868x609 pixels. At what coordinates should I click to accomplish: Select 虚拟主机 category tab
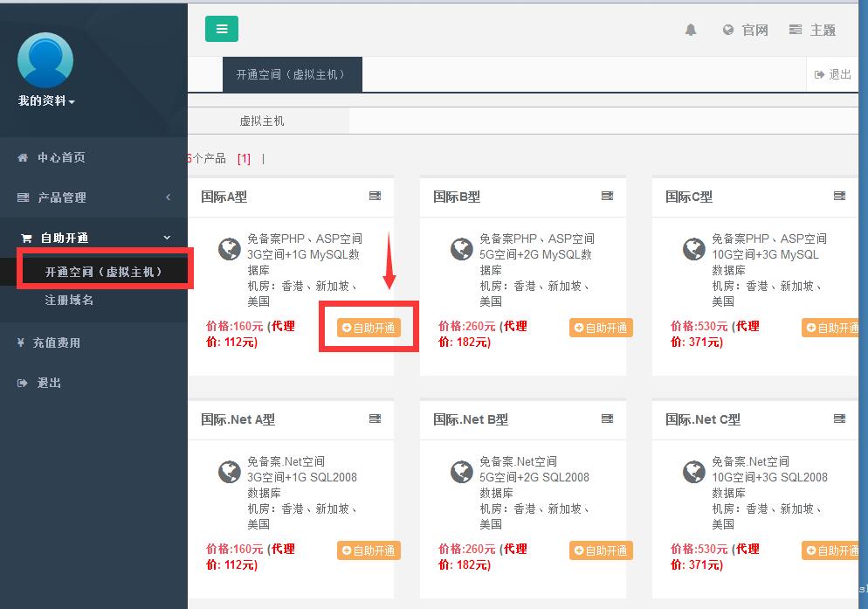(262, 121)
